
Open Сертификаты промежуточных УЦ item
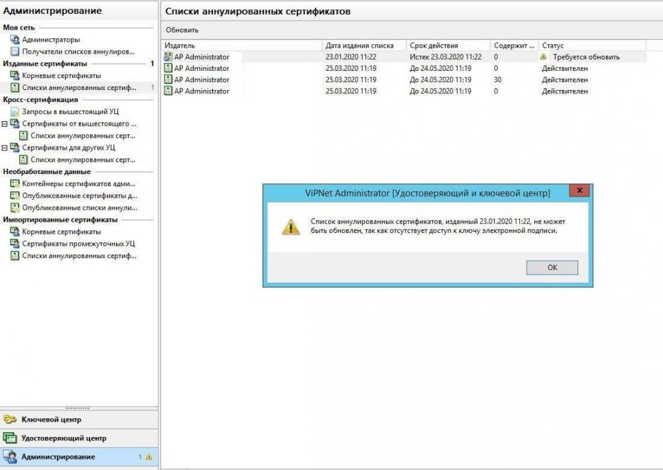pos(78,244)
